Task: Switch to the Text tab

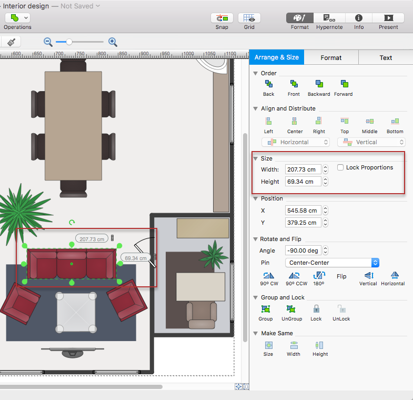Action: [x=386, y=58]
